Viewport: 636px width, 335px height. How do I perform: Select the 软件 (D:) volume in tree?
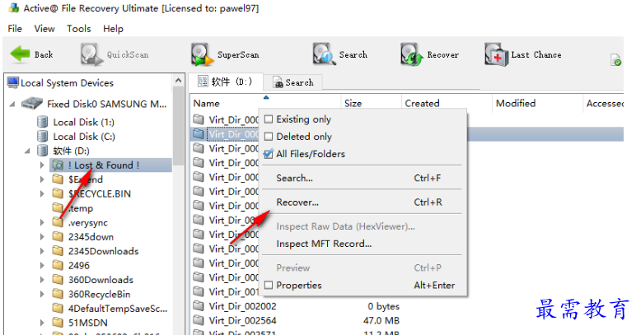tap(71, 151)
